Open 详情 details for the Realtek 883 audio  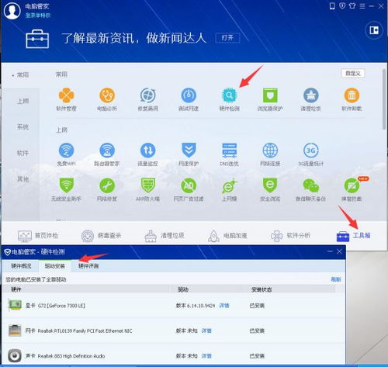click(206, 356)
